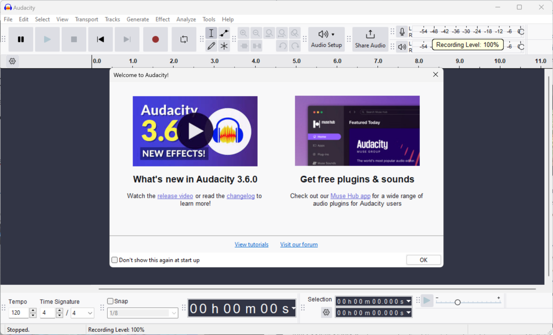Image resolution: width=553 pixels, height=335 pixels.
Task: Select the Multi-tool
Action: point(224,46)
